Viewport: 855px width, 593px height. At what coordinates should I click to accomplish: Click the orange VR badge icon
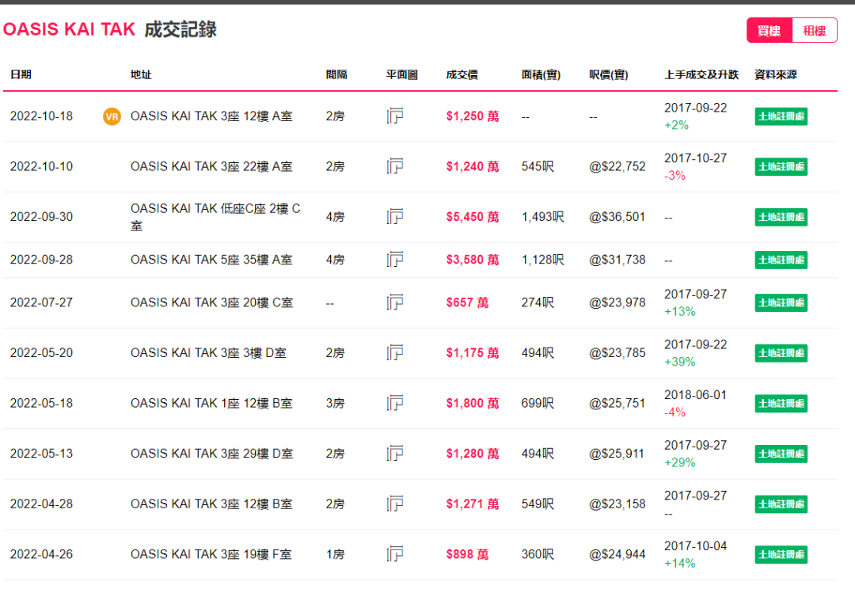coord(112,116)
